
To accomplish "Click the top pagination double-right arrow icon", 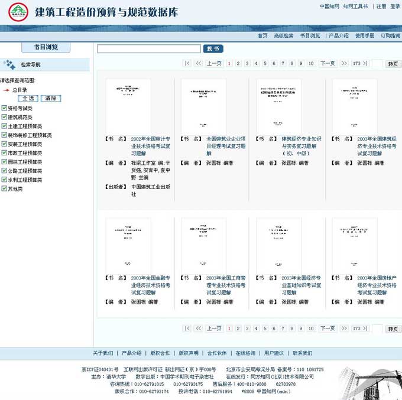I will (x=343, y=64).
